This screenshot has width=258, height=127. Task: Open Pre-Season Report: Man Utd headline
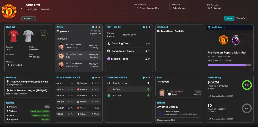pyautogui.click(x=227, y=53)
